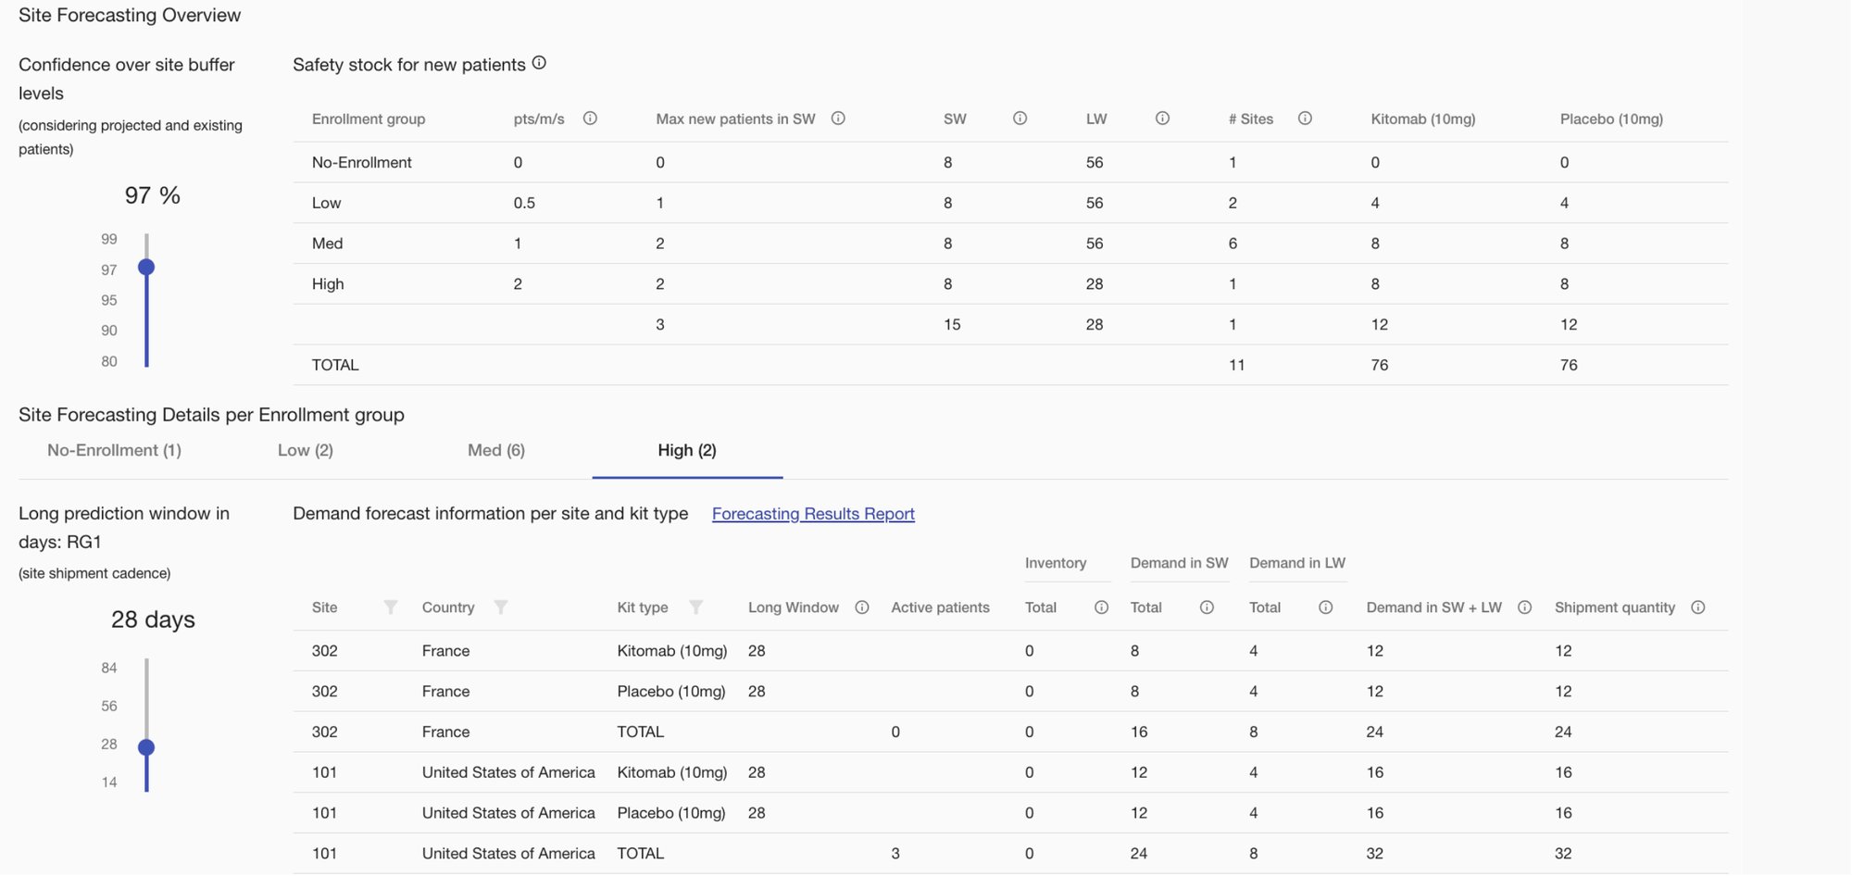Switch to the No-Enrollment (1) tab
The width and height of the screenshot is (1852, 876).
[114, 451]
